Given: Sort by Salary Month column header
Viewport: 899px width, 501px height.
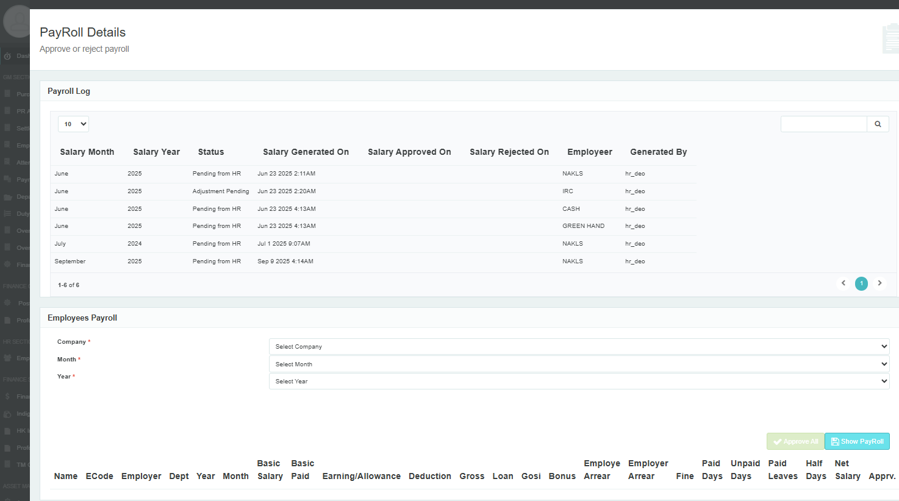Looking at the screenshot, I should (87, 152).
